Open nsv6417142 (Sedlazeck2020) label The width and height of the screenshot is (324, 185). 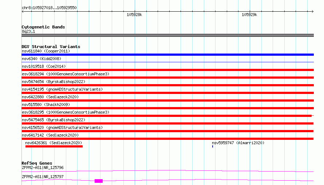(50, 135)
